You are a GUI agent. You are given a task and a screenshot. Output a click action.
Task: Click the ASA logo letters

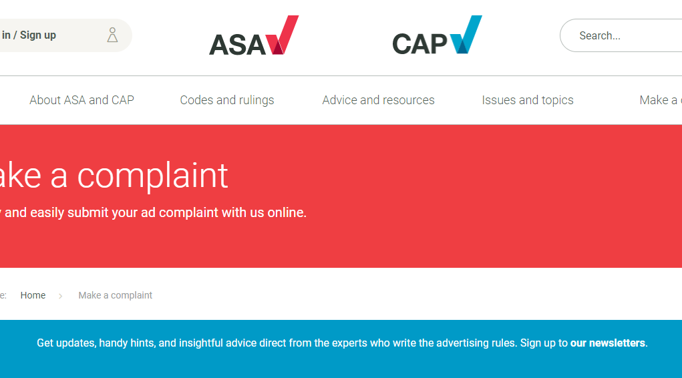click(x=236, y=45)
